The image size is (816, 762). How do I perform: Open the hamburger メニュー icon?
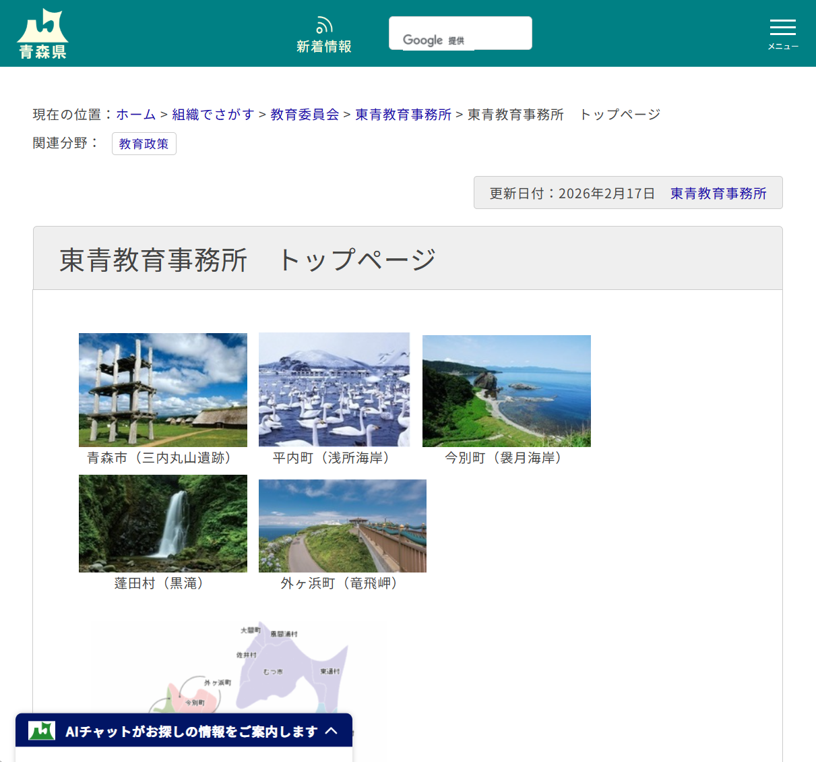[x=782, y=28]
